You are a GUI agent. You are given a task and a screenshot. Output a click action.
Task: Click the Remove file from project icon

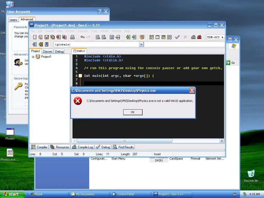coord(134,37)
